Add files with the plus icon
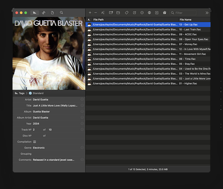Image resolution: width=223 pixels, height=189 pixels. point(90,13)
